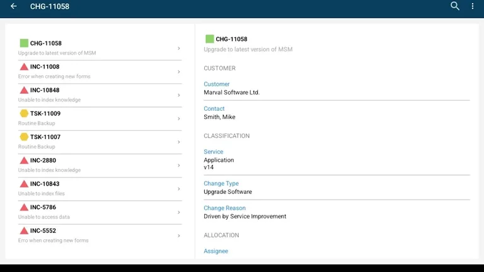Open INC-10843 Unable to index files
This screenshot has height=272, width=484.
point(95,188)
